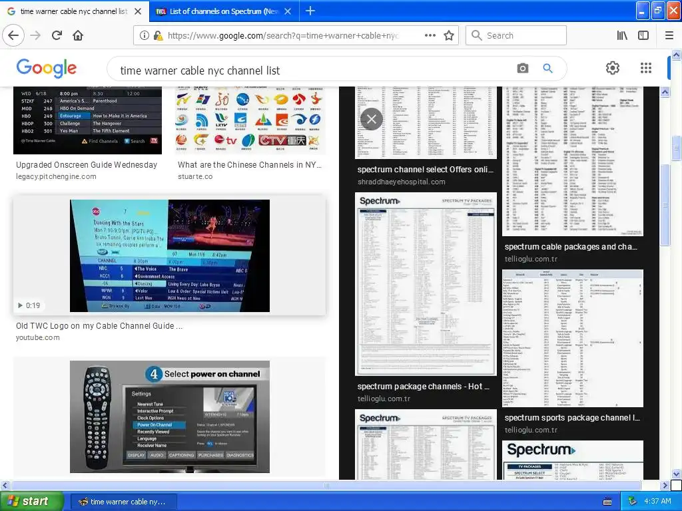Visit shraddhaeyehospital.com source
Screen dimensions: 682x511
[x=402, y=182]
